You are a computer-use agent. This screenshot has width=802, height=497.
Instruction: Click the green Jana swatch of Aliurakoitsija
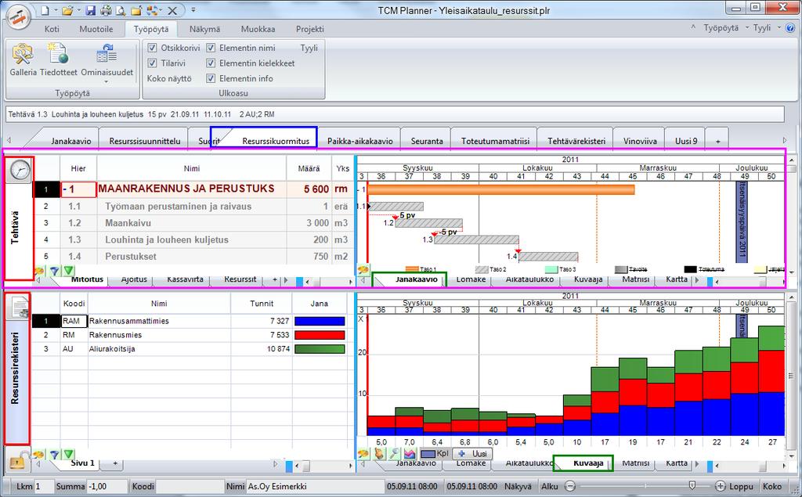click(320, 349)
